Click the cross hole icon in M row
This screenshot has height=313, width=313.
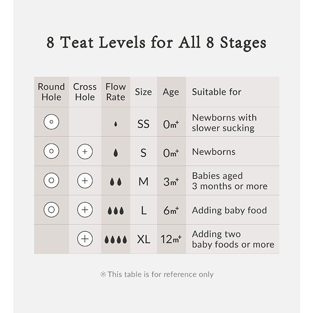tap(85, 181)
